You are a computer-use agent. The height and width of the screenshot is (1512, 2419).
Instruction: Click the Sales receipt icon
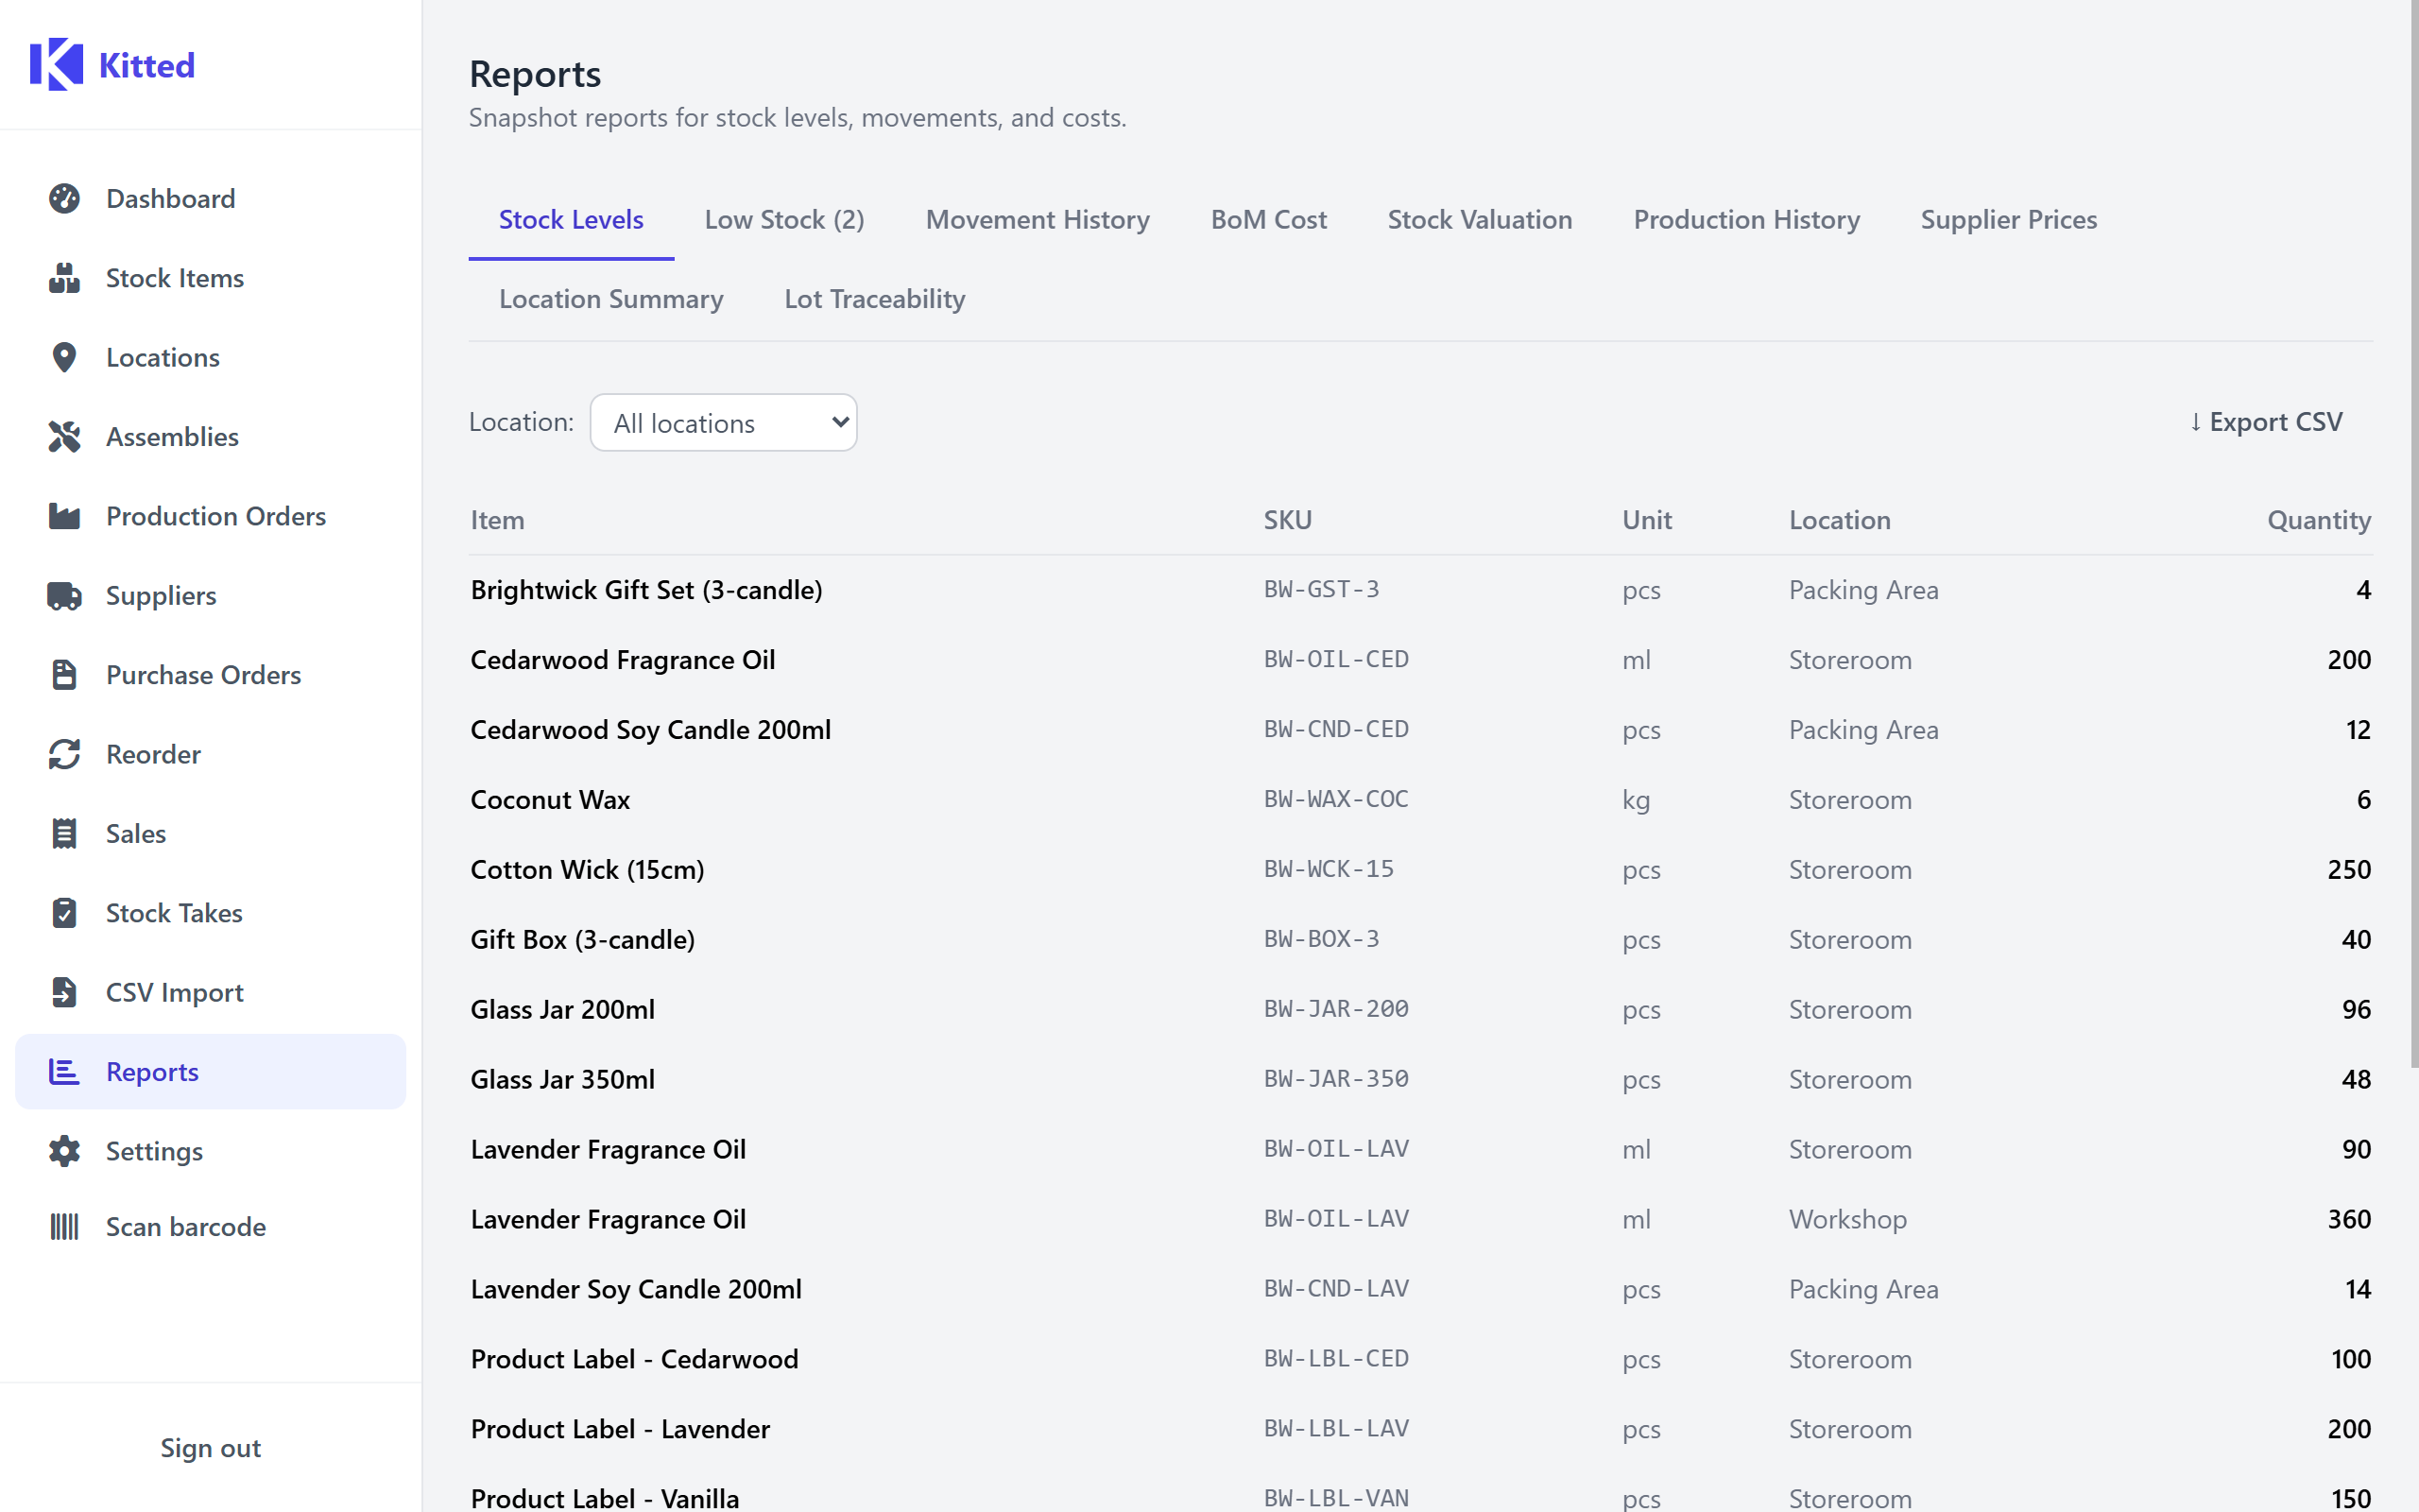[64, 834]
